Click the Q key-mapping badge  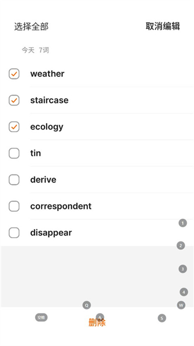[x=87, y=305]
